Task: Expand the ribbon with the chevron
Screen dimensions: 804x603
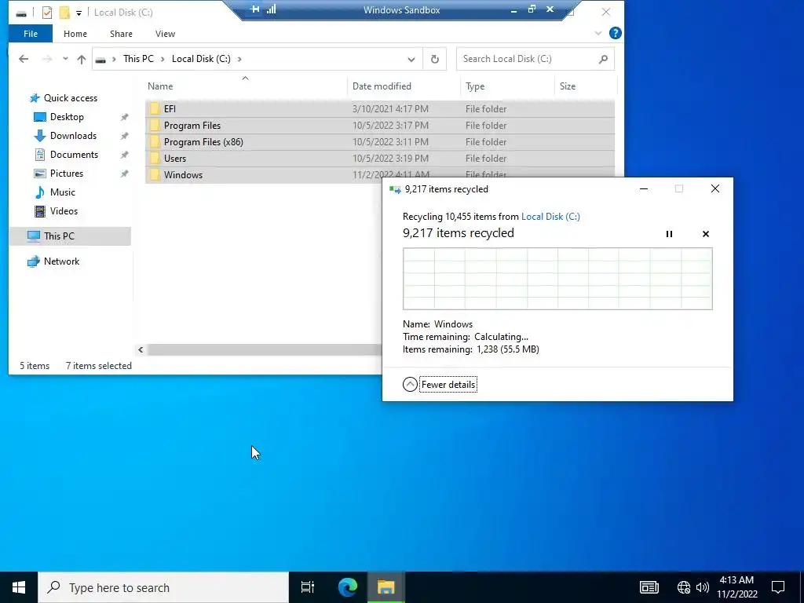Action: pos(598,33)
